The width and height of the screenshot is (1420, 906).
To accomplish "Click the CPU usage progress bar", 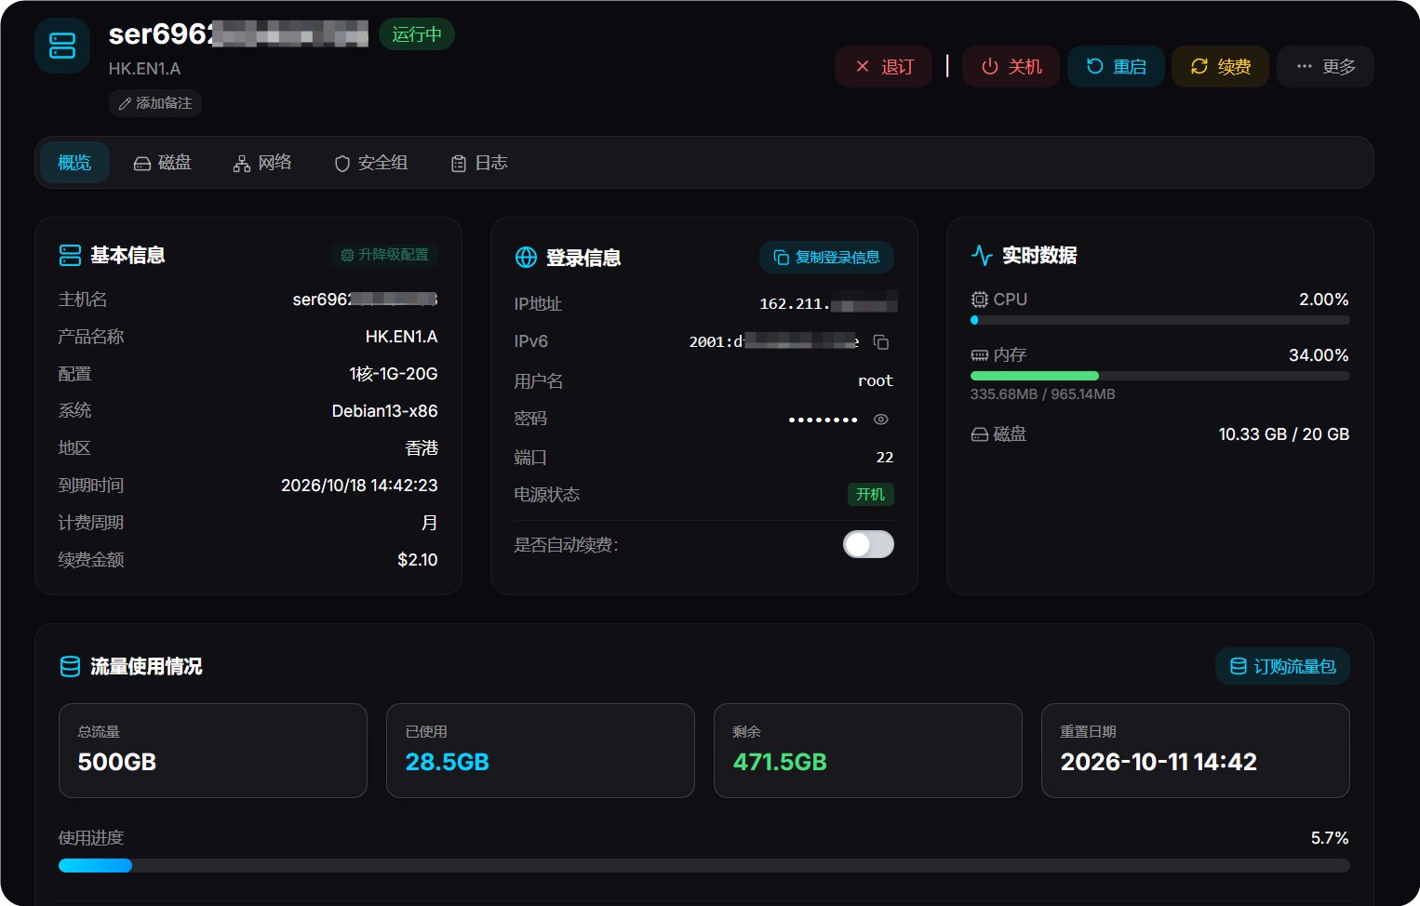I will coord(1159,320).
